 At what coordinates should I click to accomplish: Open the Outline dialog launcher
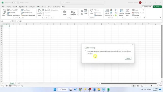[x=144, y=18]
